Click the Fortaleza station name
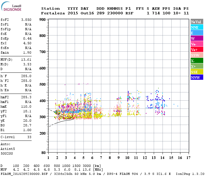The height and width of the screenshot is (176, 205). (x=53, y=13)
